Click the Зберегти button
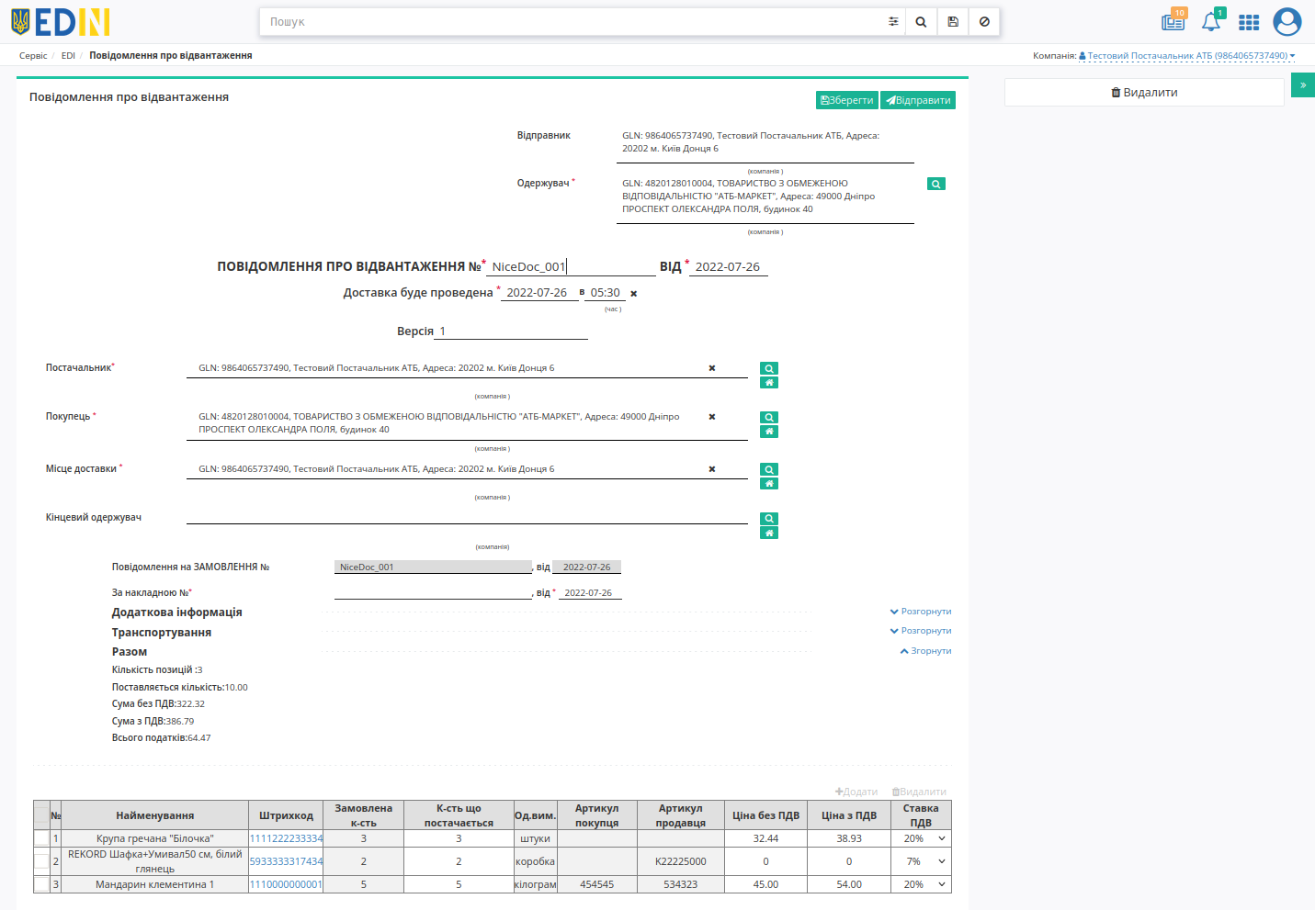This screenshot has width=1315, height=910. click(847, 100)
